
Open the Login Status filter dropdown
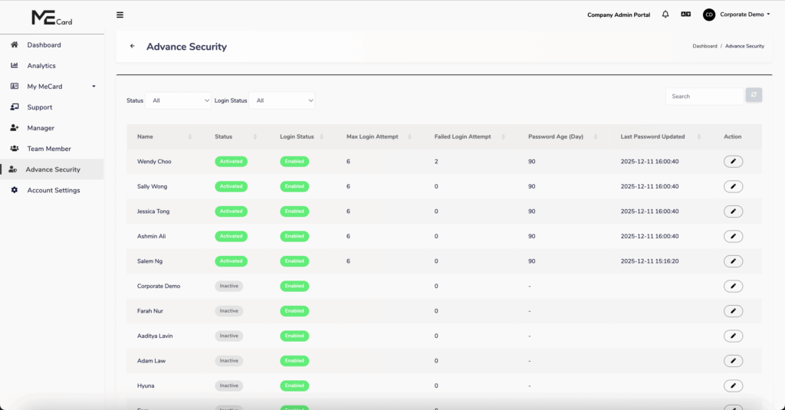282,100
